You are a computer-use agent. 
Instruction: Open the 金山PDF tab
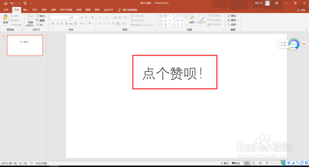click(108, 10)
